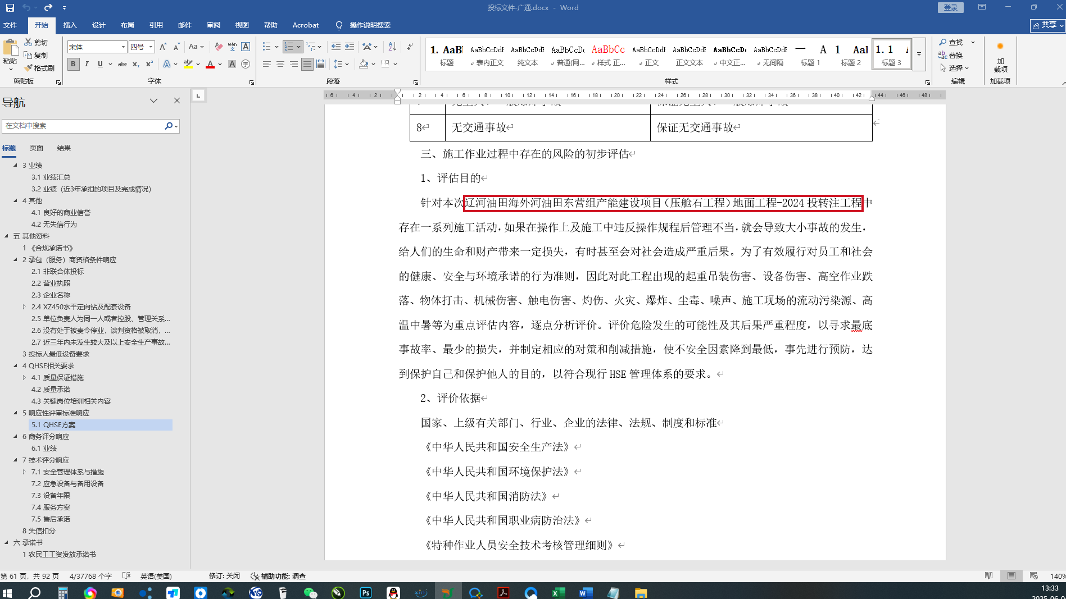Click the Paste clipboard icon
The width and height of the screenshot is (1066, 599).
[x=10, y=48]
